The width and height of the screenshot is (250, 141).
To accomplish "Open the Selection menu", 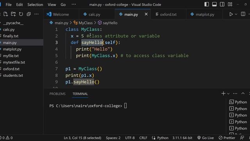I will (35, 5).
